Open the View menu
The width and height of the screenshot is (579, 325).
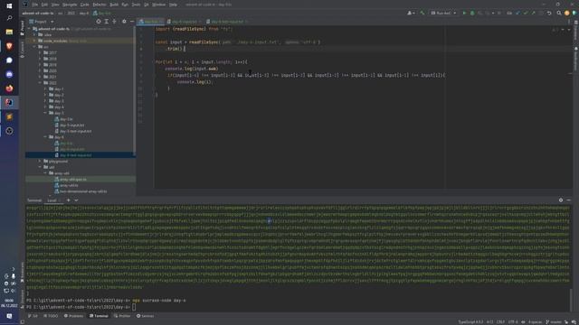coord(55,5)
